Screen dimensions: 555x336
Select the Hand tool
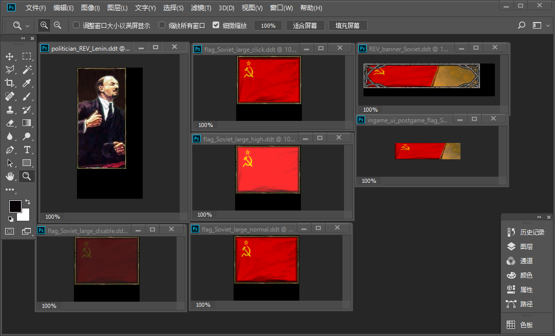pyautogui.click(x=10, y=176)
